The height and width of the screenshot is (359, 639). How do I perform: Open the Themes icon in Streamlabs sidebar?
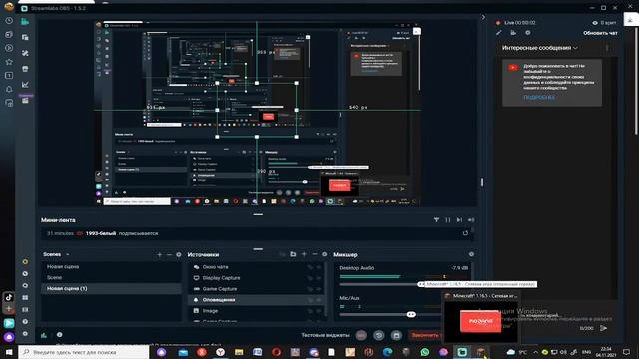click(25, 53)
